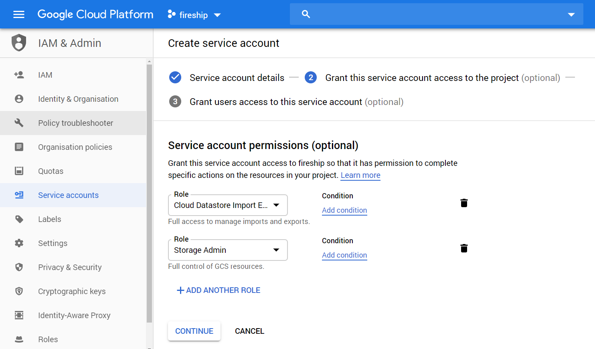Open the Quotas section via its icon
This screenshot has width=595, height=349.
point(19,171)
